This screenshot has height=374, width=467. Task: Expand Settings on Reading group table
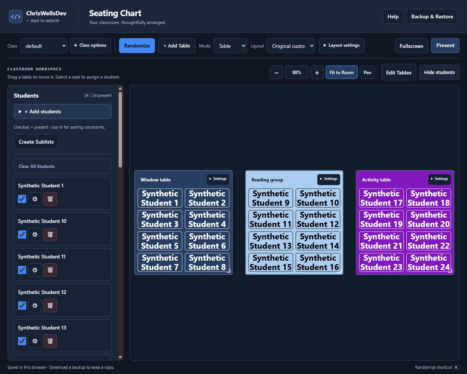pos(329,179)
